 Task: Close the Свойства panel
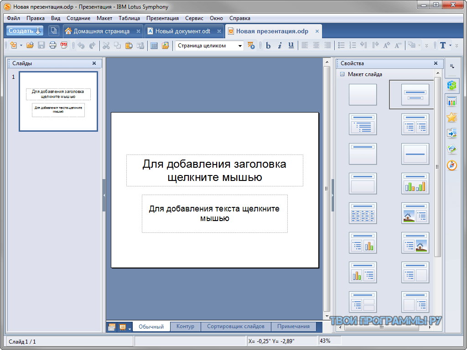tap(436, 63)
